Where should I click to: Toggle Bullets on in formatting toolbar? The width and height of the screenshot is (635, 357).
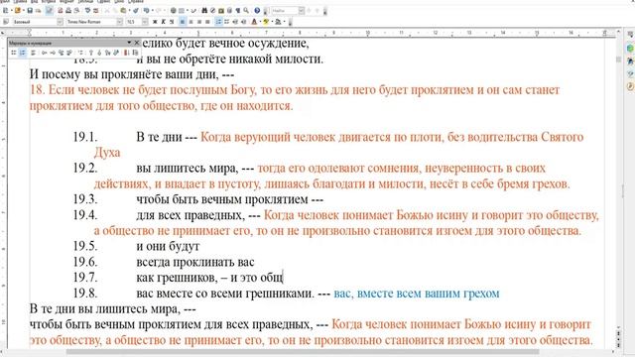click(x=227, y=22)
